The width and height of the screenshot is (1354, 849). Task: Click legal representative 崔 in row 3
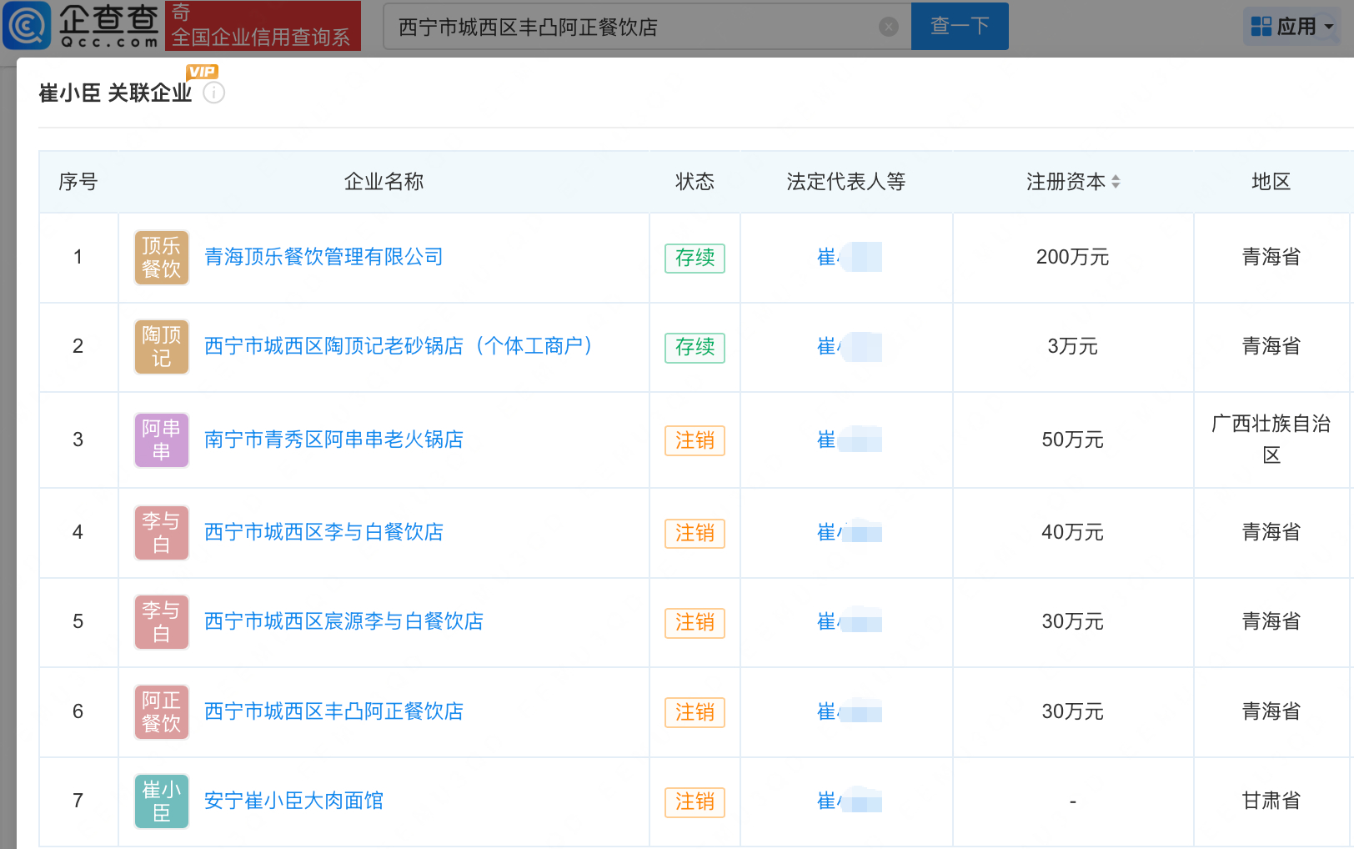tap(848, 440)
